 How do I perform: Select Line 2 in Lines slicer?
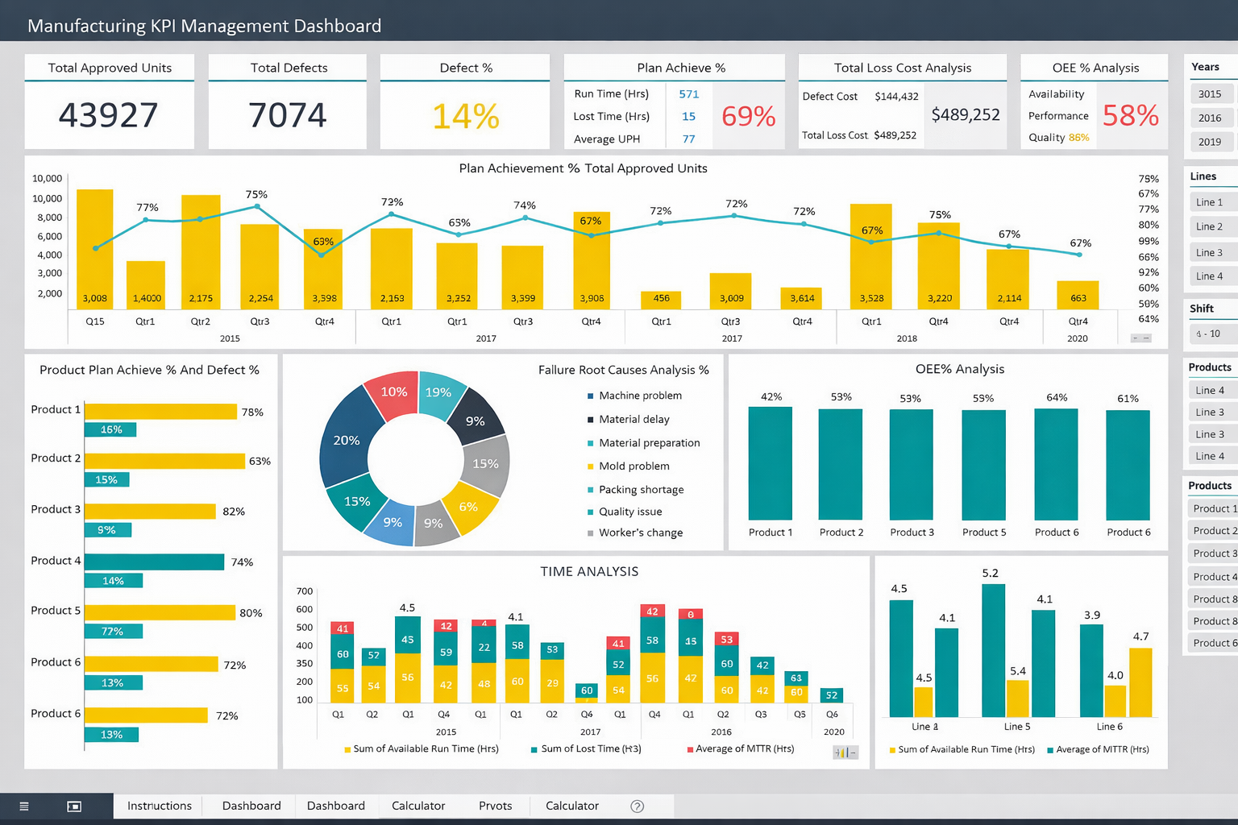[1211, 227]
